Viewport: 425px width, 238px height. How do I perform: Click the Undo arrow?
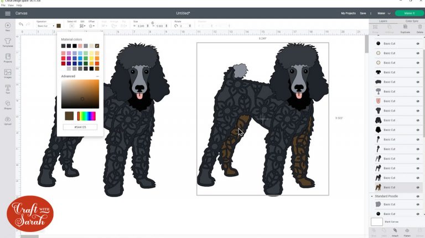21,25
